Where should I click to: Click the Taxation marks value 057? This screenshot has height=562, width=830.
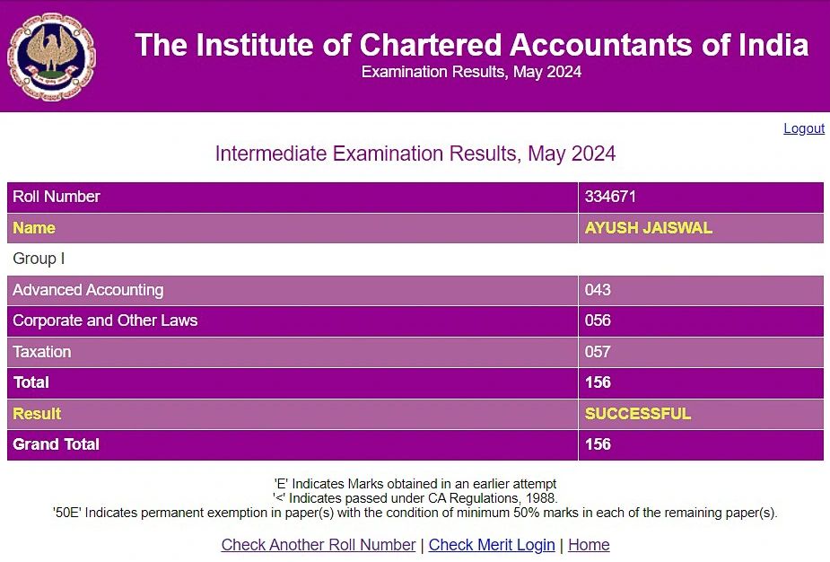point(598,352)
